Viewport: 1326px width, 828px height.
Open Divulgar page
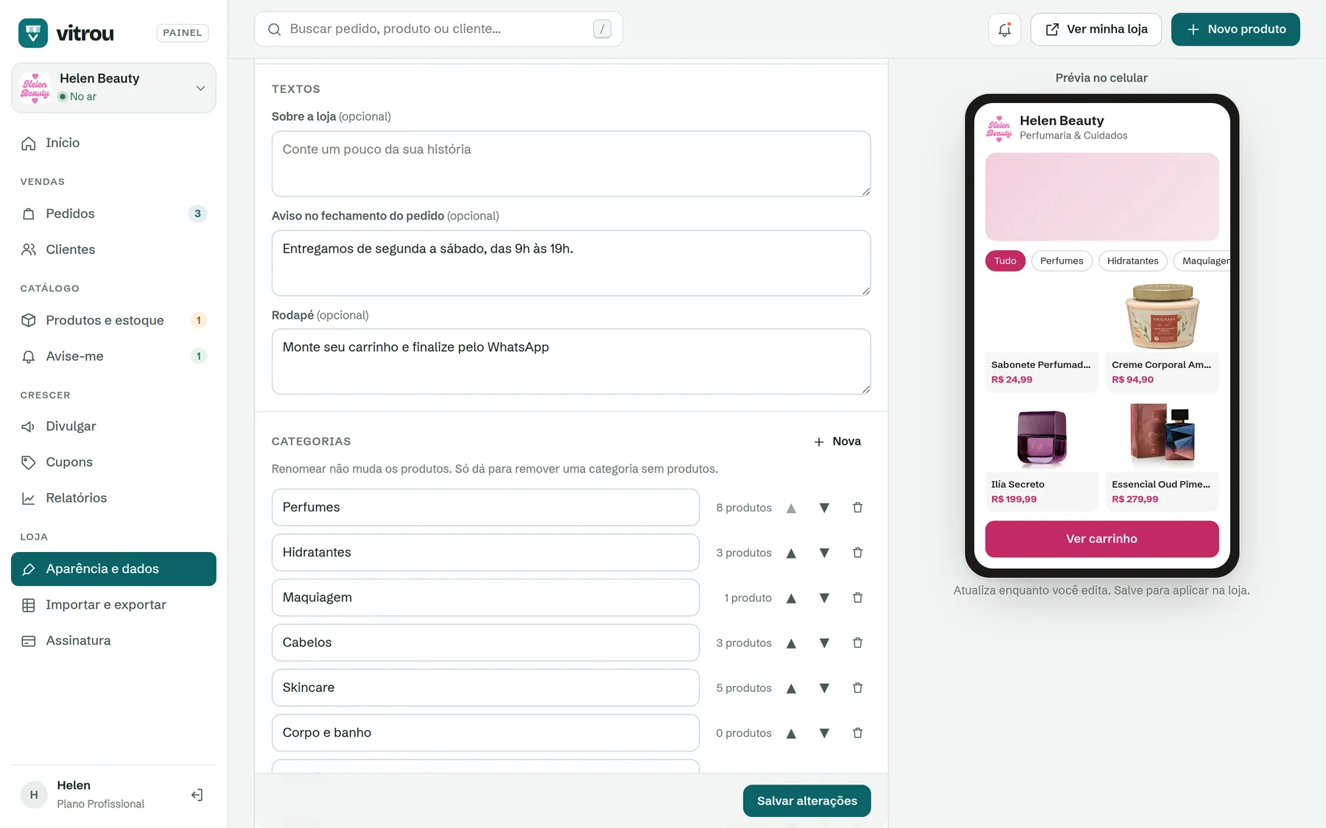click(x=113, y=426)
